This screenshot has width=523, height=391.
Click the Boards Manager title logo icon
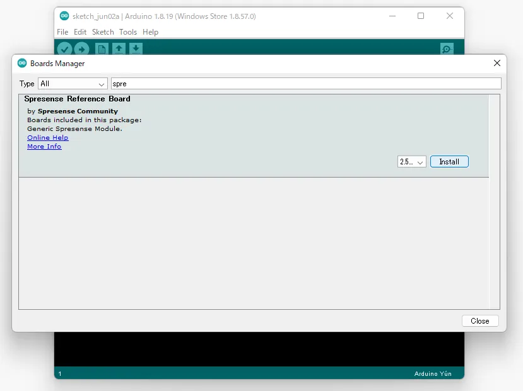tap(22, 63)
